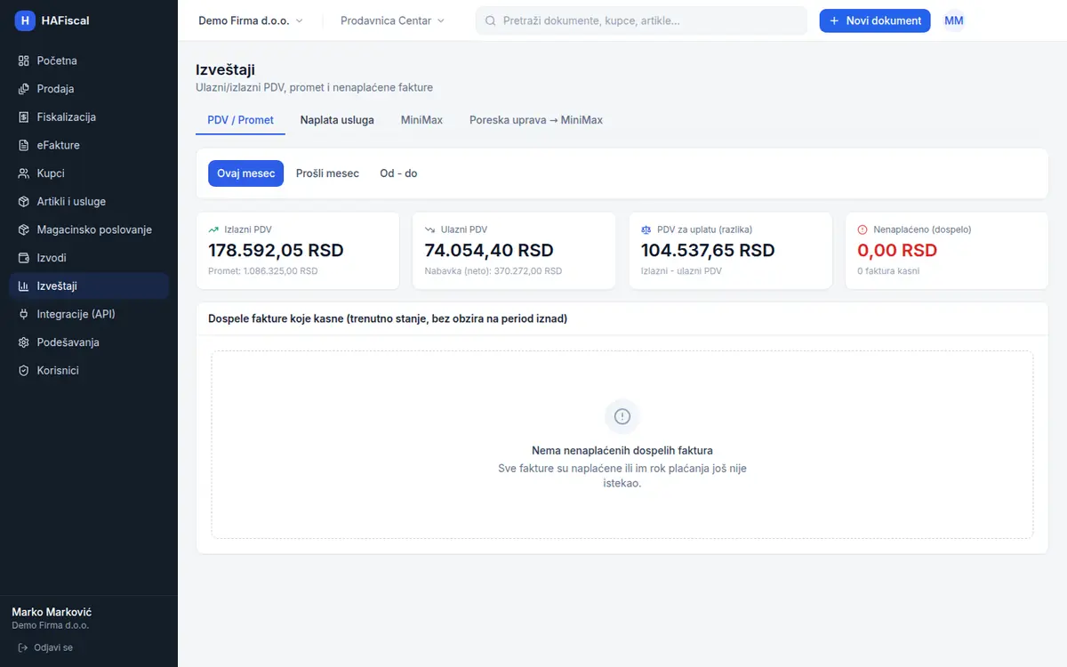Click the Fiskalizacija receipt icon
The height and width of the screenshot is (667, 1067).
[24, 117]
